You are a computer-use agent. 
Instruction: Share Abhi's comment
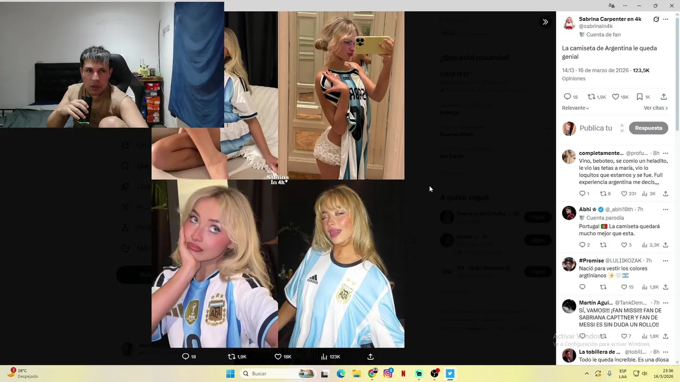tap(666, 245)
